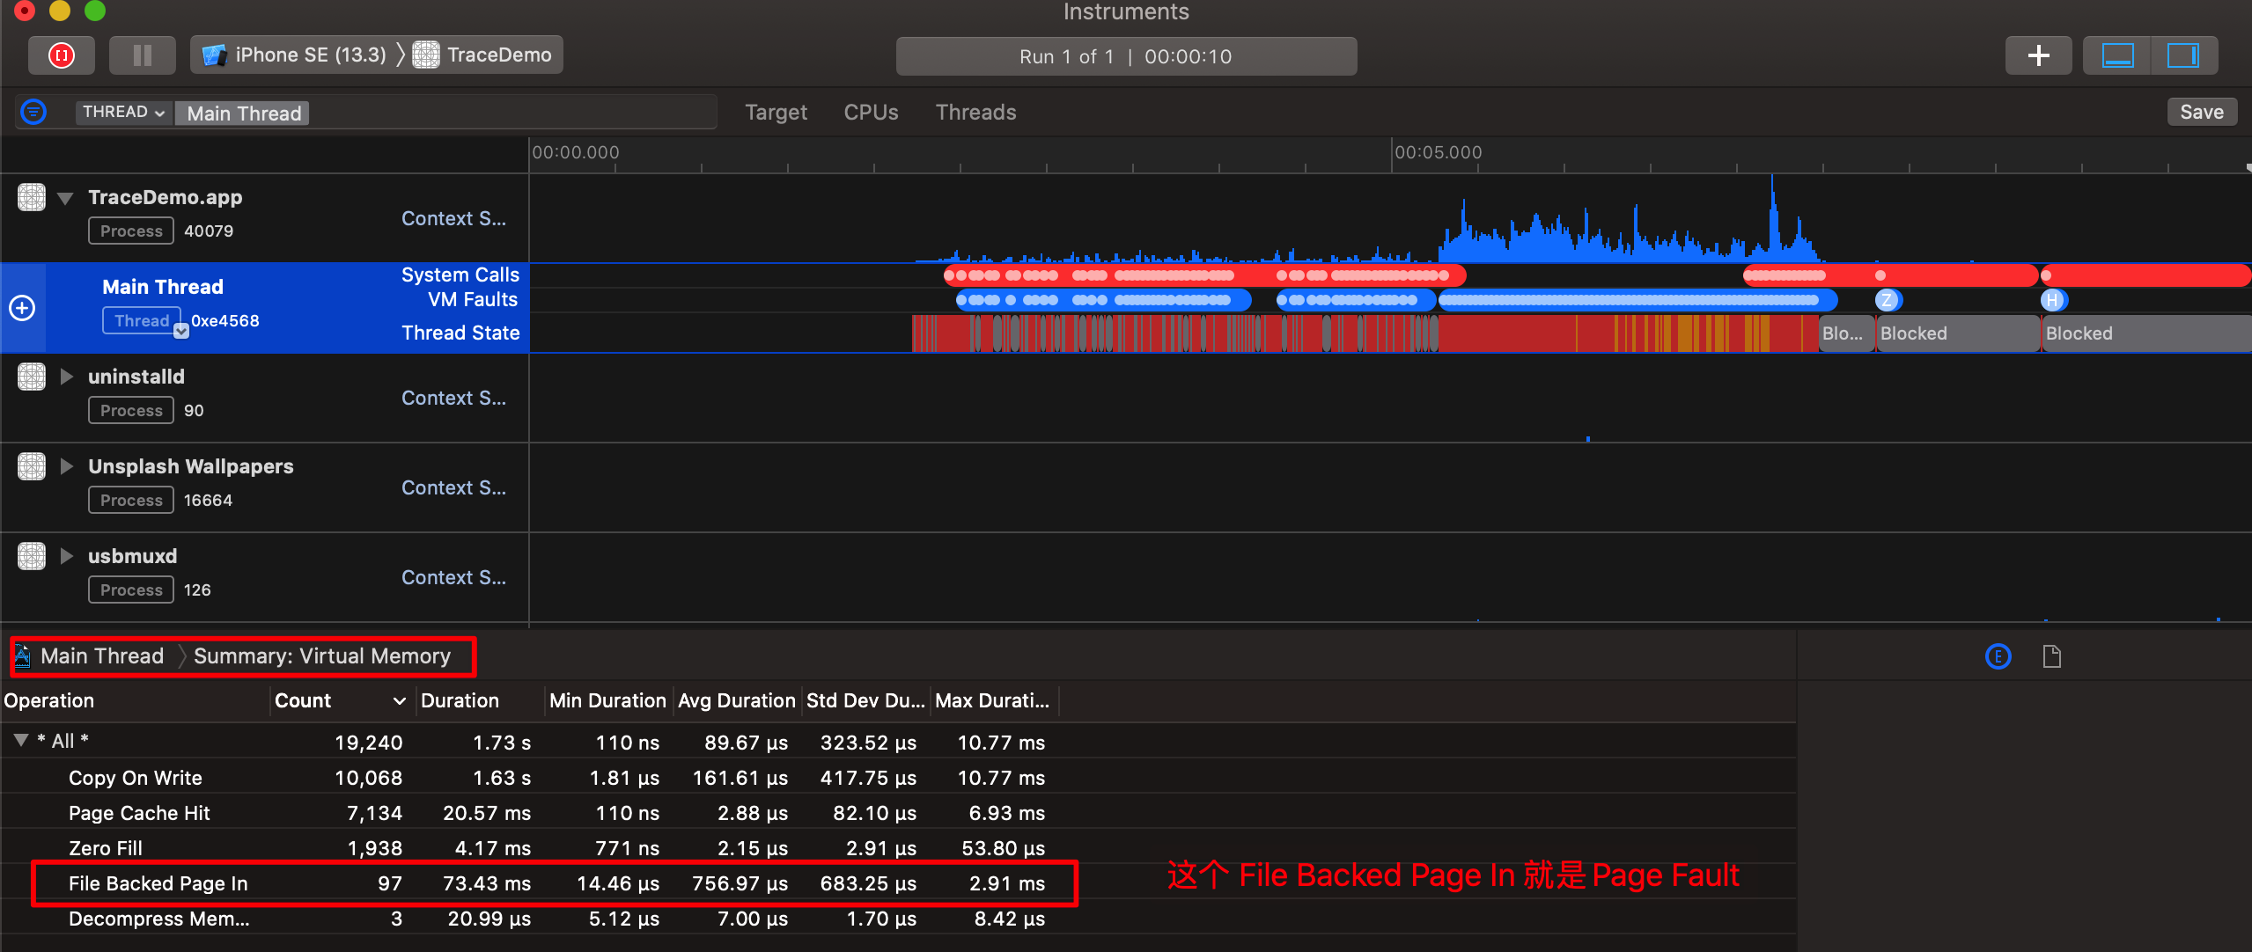Collapse the TraceDemo.app process row

pyautogui.click(x=65, y=198)
